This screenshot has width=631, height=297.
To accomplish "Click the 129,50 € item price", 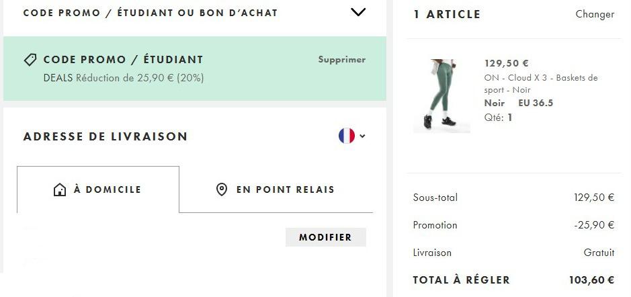I will click(506, 63).
